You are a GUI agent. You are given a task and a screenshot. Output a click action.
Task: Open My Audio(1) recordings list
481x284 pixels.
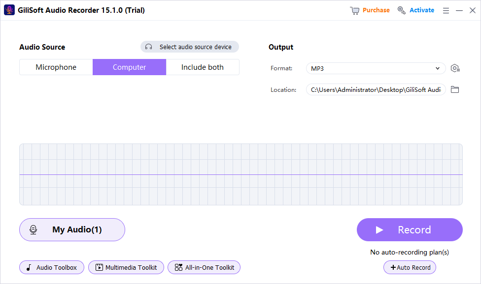tap(72, 229)
